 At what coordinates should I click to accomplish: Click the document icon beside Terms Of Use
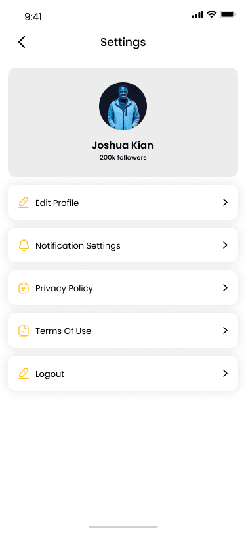click(24, 331)
